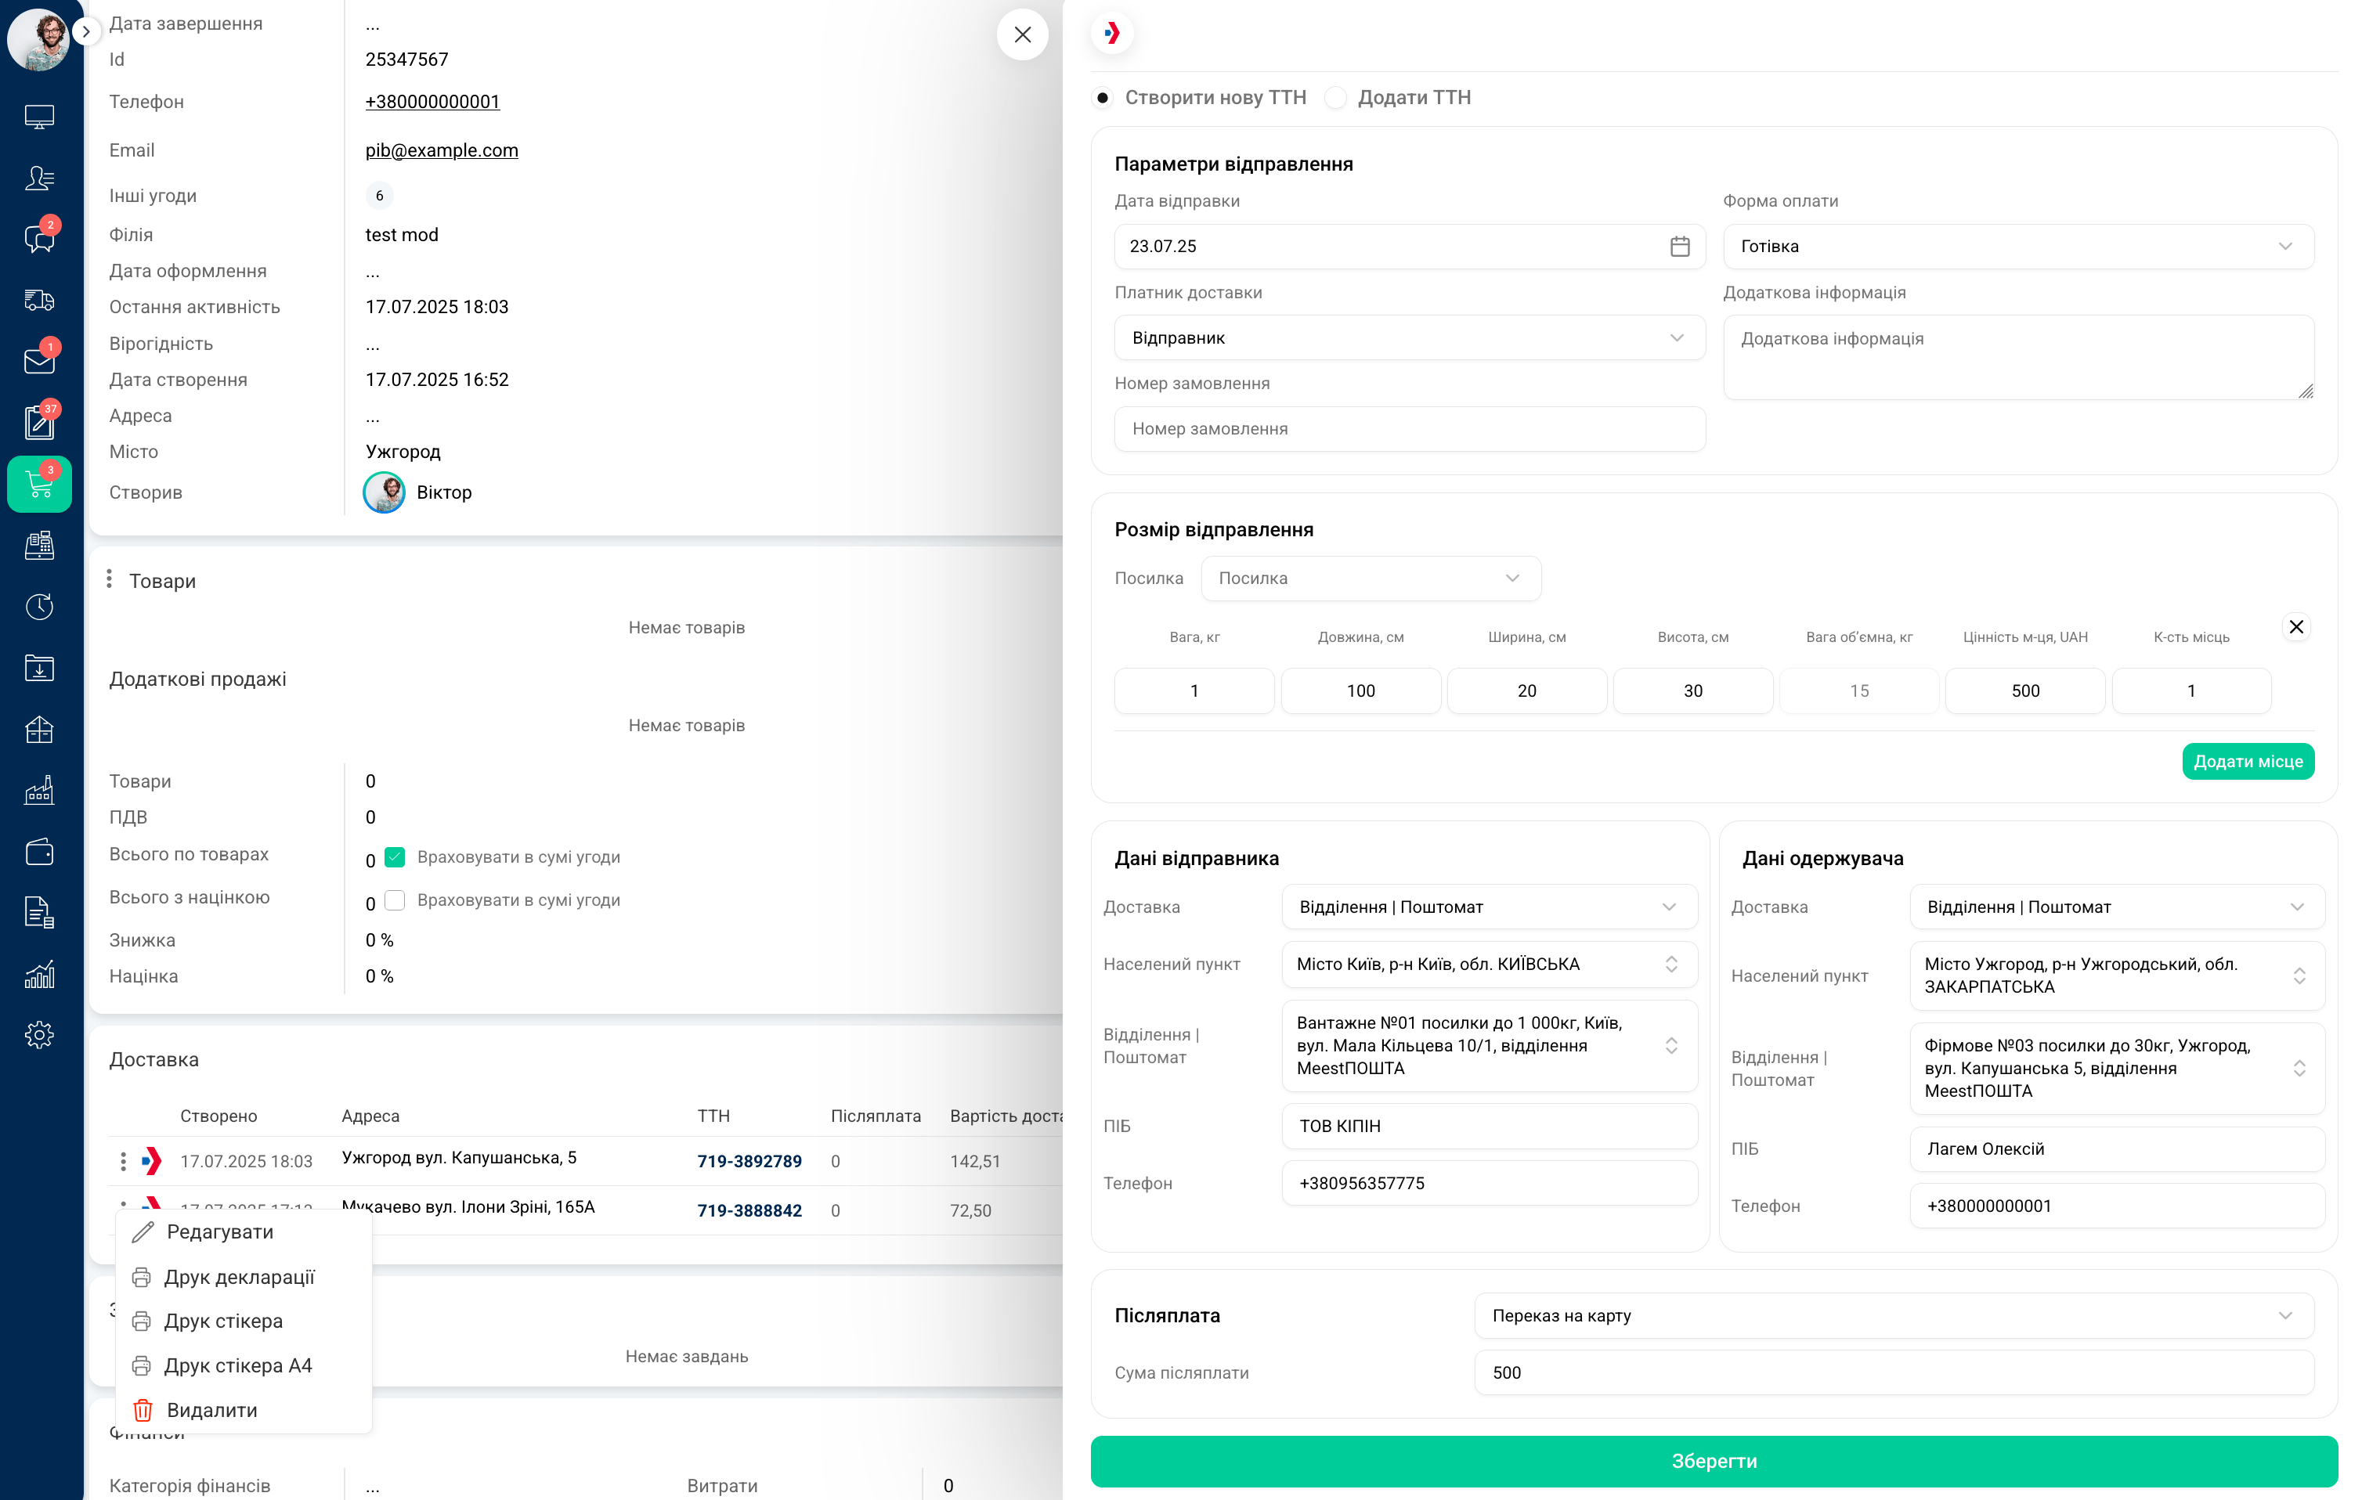Open the download folder sidebar icon
This screenshot has width=2362, height=1500.
pos(39,669)
